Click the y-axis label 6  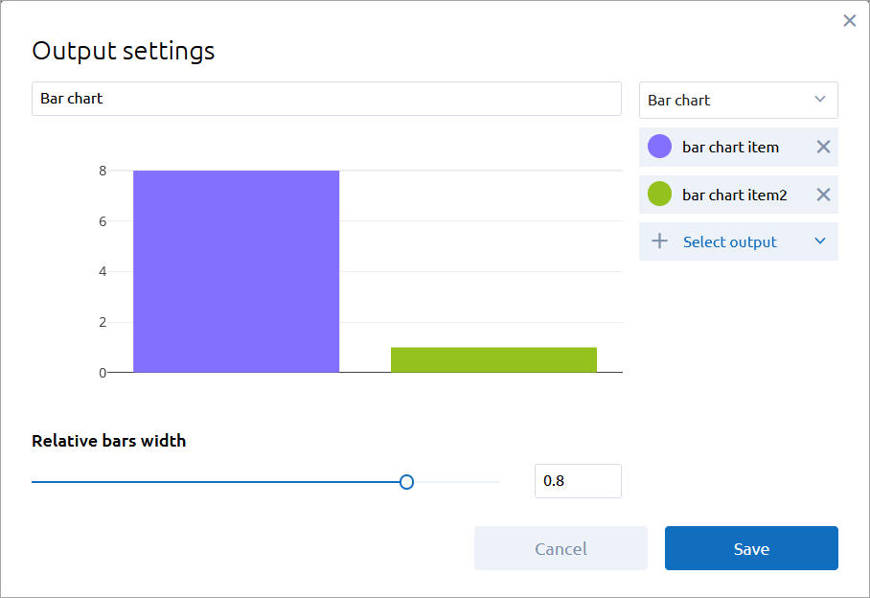(103, 221)
